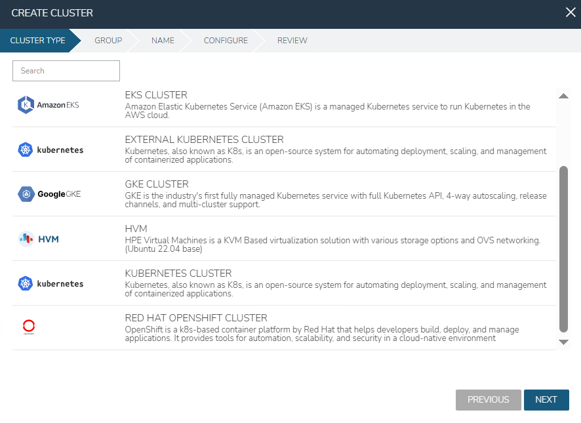Close the Create Cluster dialog

570,12
